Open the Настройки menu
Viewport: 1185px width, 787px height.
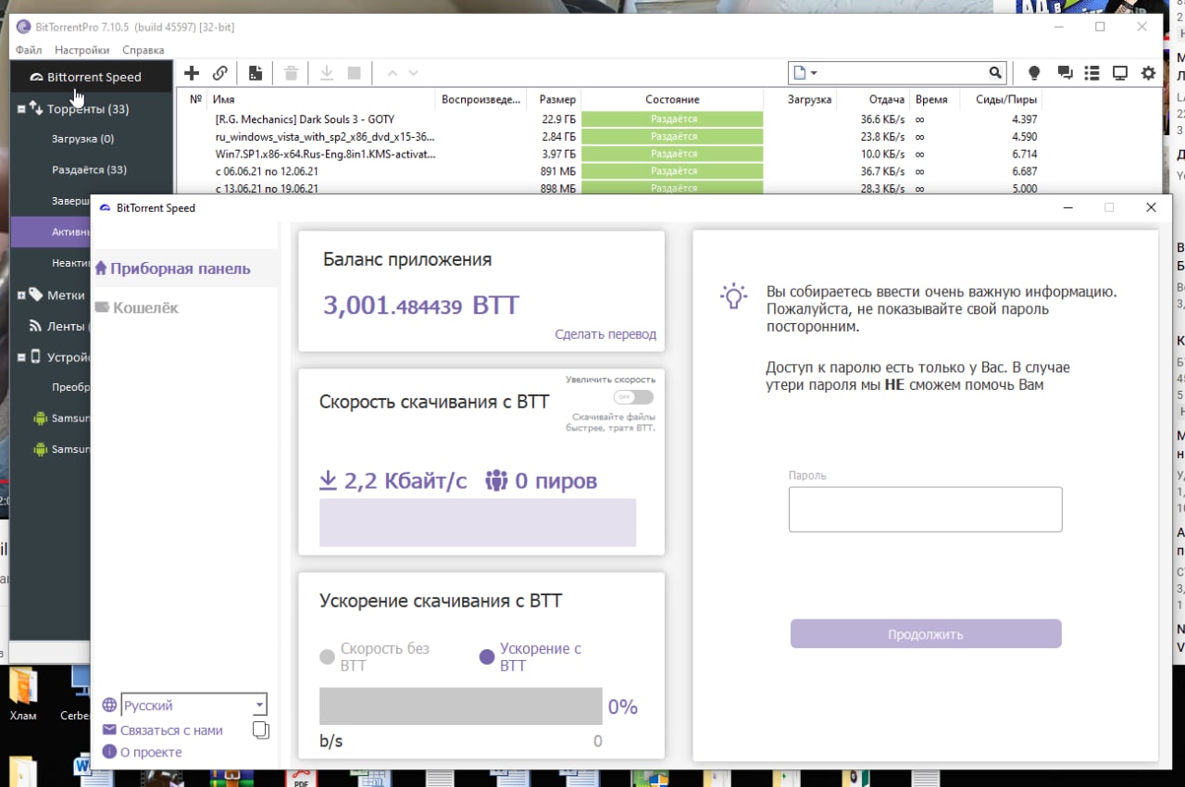point(81,50)
